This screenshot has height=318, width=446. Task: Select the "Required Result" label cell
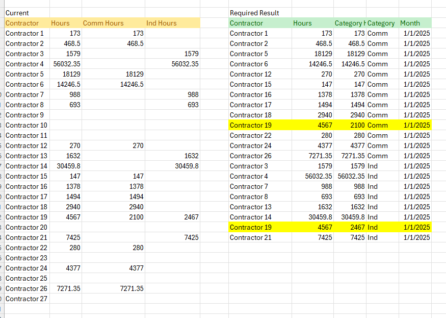254,13
